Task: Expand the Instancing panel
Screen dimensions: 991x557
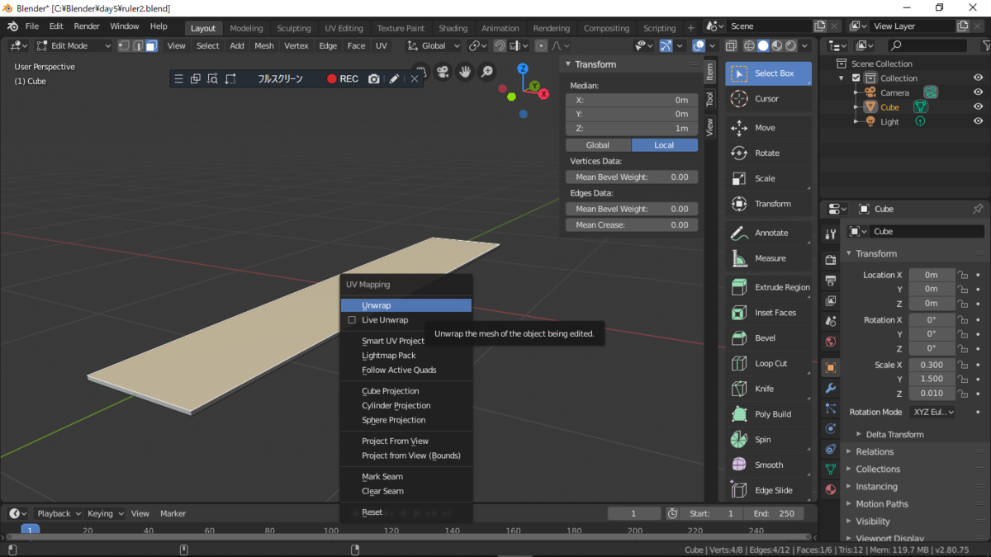Action: 876,487
